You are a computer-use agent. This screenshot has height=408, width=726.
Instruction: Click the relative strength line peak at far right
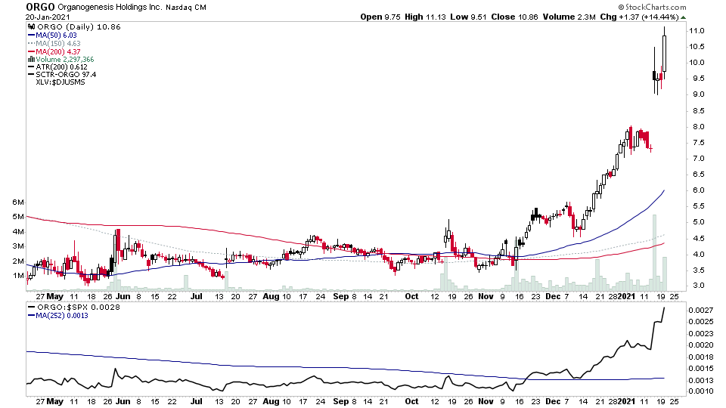coord(665,308)
